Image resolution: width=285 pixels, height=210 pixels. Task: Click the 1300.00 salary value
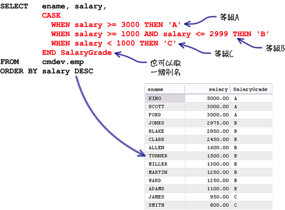[218, 164]
